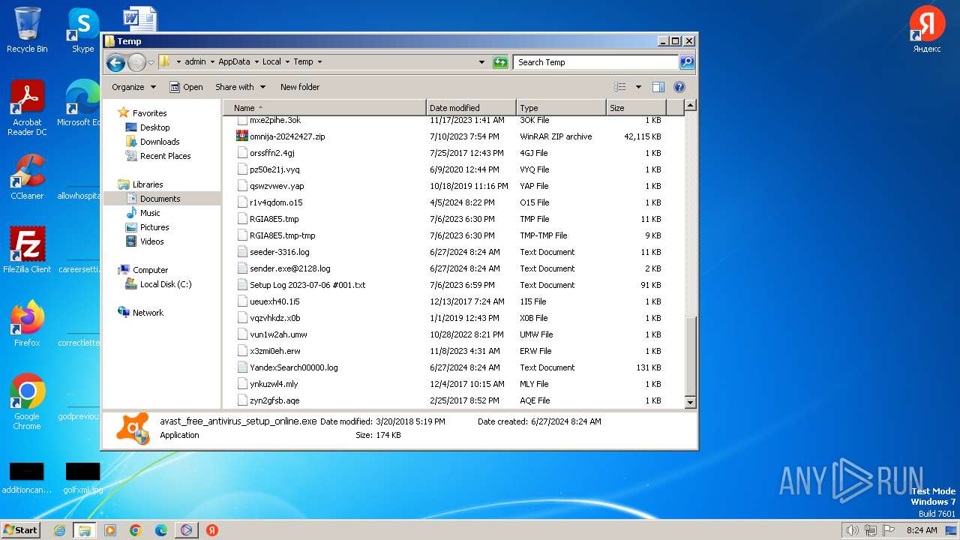This screenshot has height=540, width=960.
Task: Click the New folder button
Action: 300,87
